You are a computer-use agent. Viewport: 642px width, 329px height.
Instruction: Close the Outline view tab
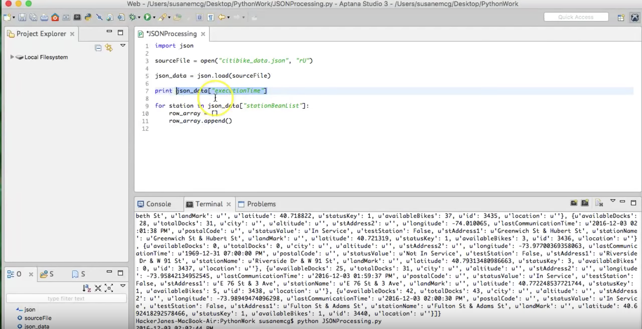pyautogui.click(x=31, y=274)
